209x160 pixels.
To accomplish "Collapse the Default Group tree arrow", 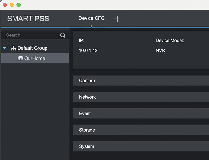I will (x=4, y=48).
